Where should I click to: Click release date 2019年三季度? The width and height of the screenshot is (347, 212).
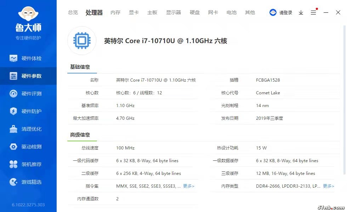[x=269, y=118]
